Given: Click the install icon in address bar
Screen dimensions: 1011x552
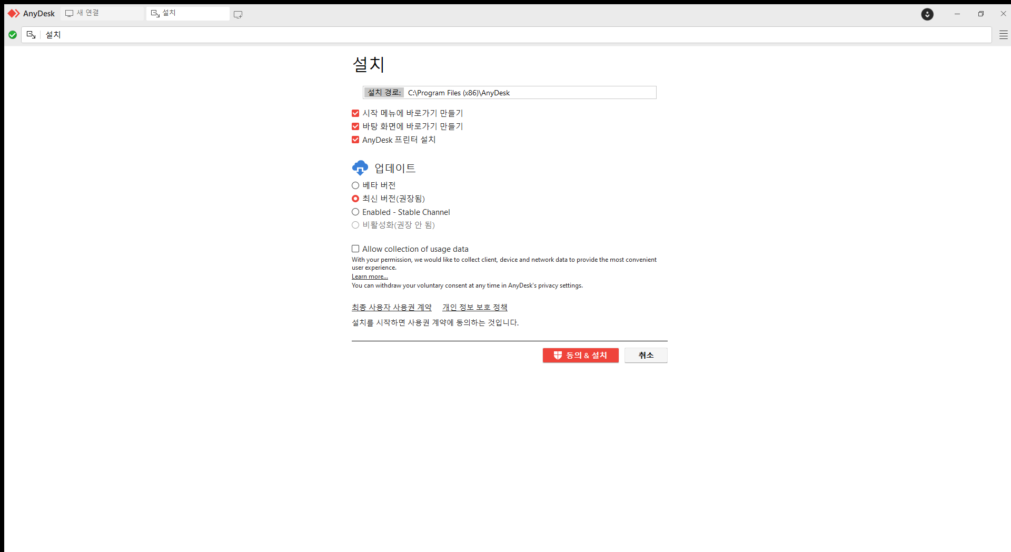Looking at the screenshot, I should (x=31, y=35).
